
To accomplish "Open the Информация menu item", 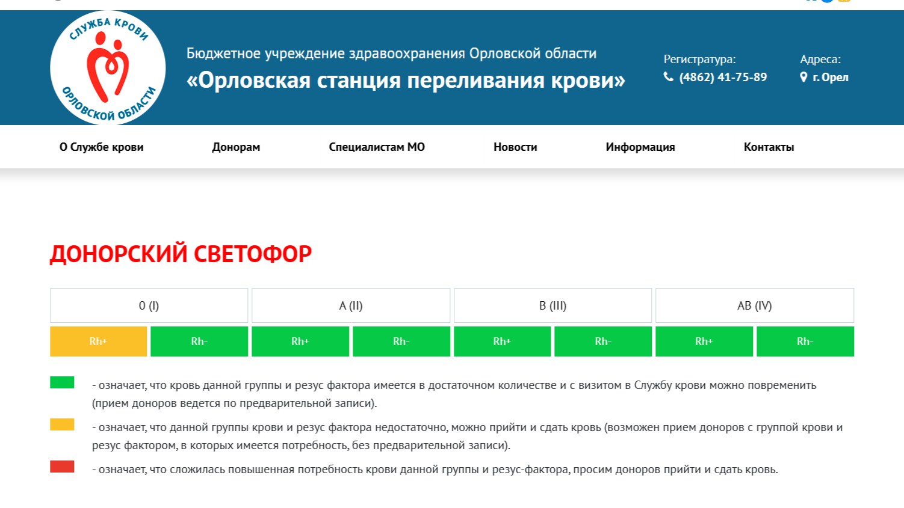I will click(640, 147).
